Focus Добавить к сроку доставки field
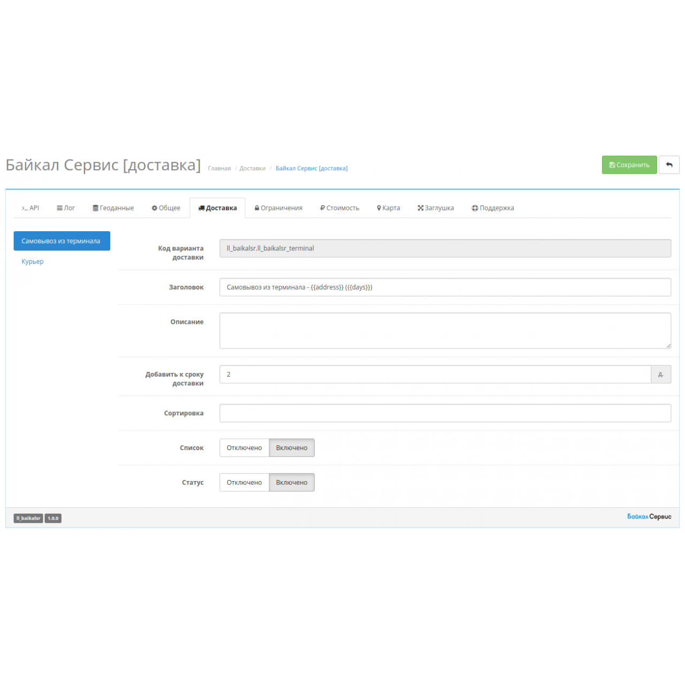The image size is (685, 685). [435, 374]
